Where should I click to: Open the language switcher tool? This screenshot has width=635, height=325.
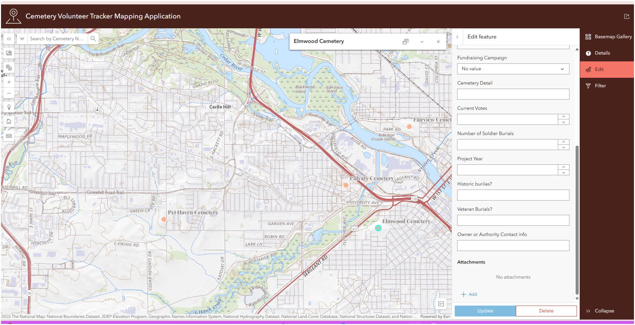9,68
